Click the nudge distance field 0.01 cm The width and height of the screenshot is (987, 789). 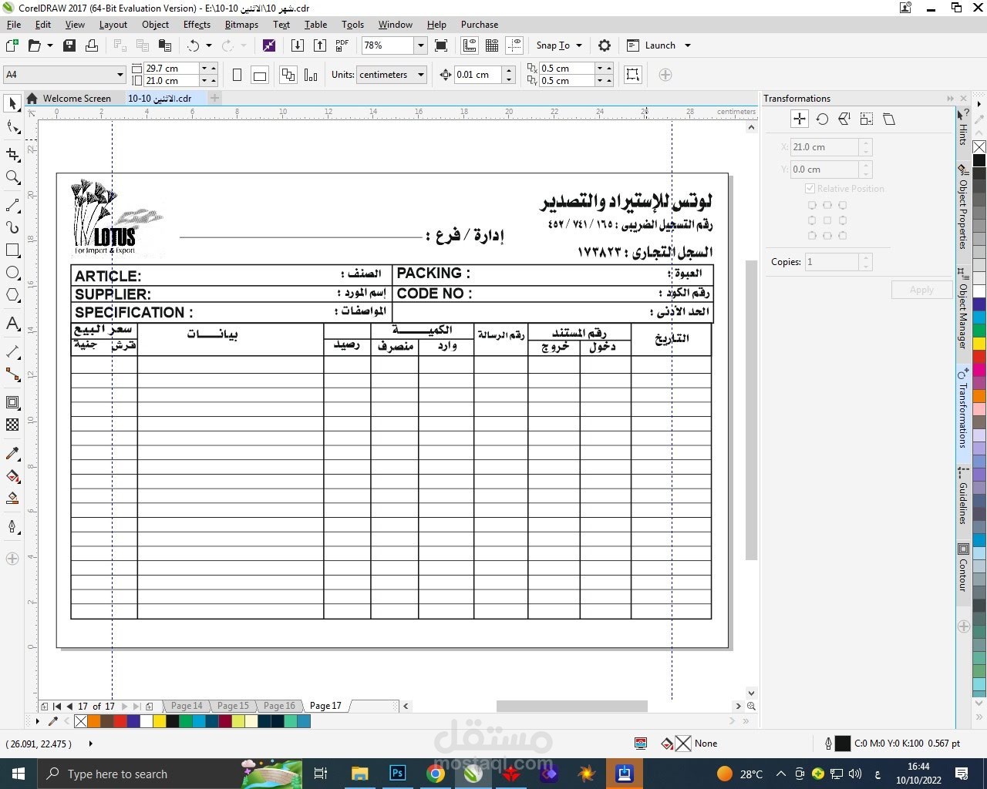tap(477, 75)
